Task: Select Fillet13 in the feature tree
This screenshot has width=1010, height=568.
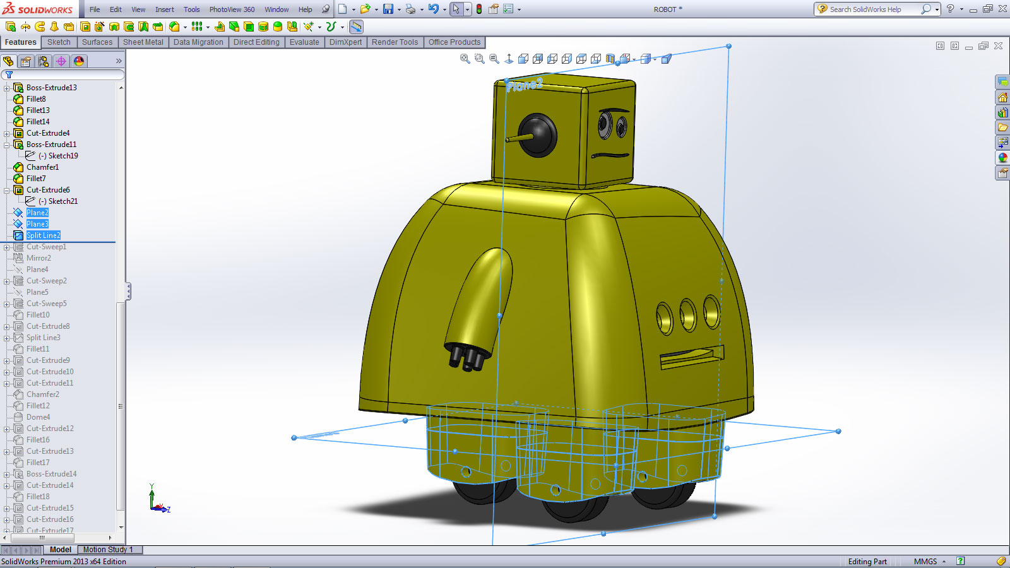Action: coord(38,110)
